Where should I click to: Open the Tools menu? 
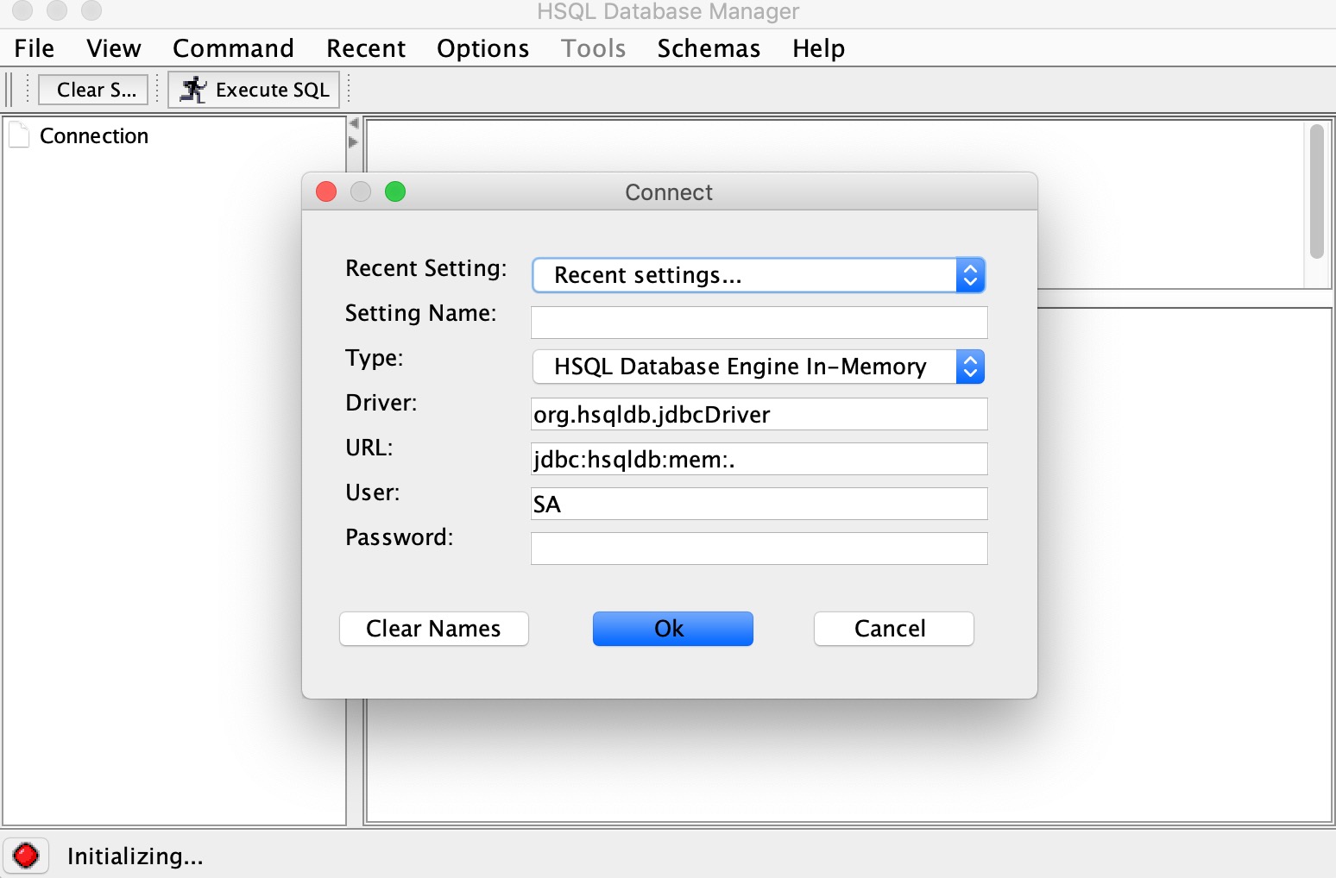coord(593,48)
